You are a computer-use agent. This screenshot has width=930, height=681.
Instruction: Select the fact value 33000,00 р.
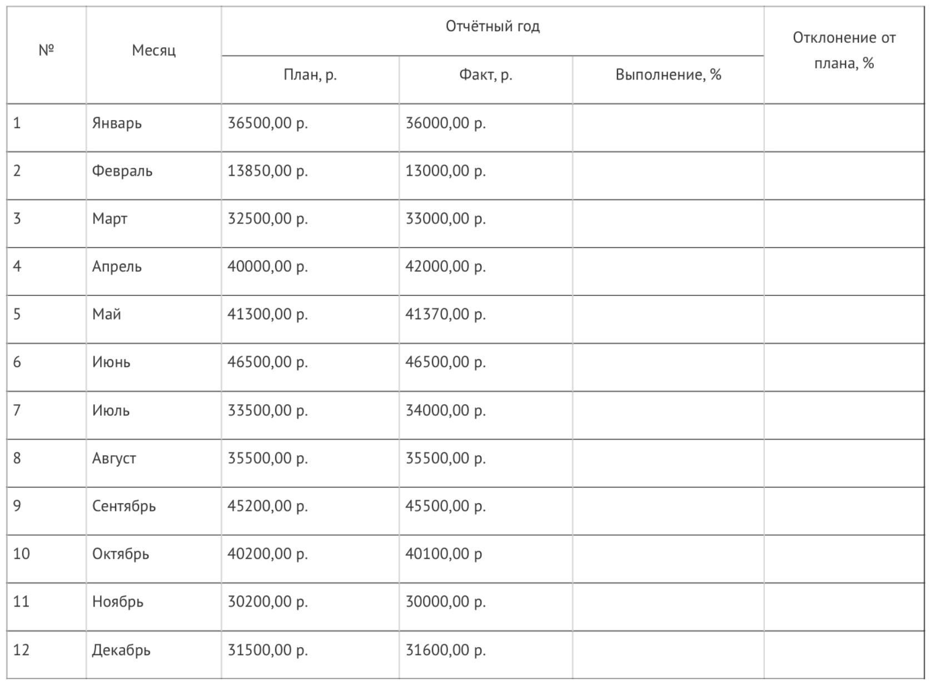click(x=445, y=218)
